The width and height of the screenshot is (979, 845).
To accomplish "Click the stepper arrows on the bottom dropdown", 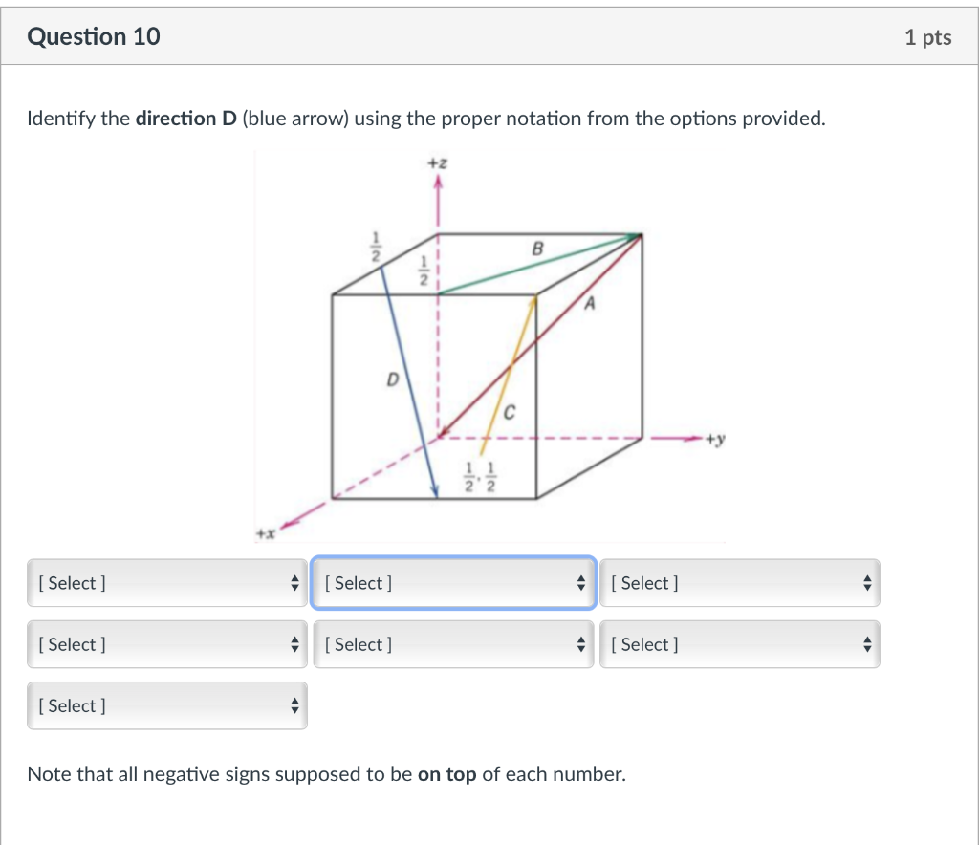I will pos(294,705).
